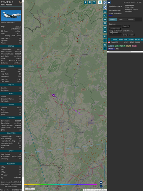This screenshot has height=191, width=143.
Task: Switch to the Columns tab
Action: (130, 19)
